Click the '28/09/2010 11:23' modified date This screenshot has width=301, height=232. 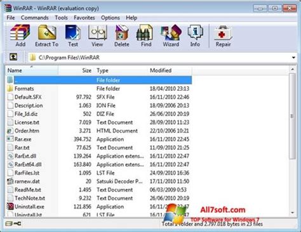170,122
